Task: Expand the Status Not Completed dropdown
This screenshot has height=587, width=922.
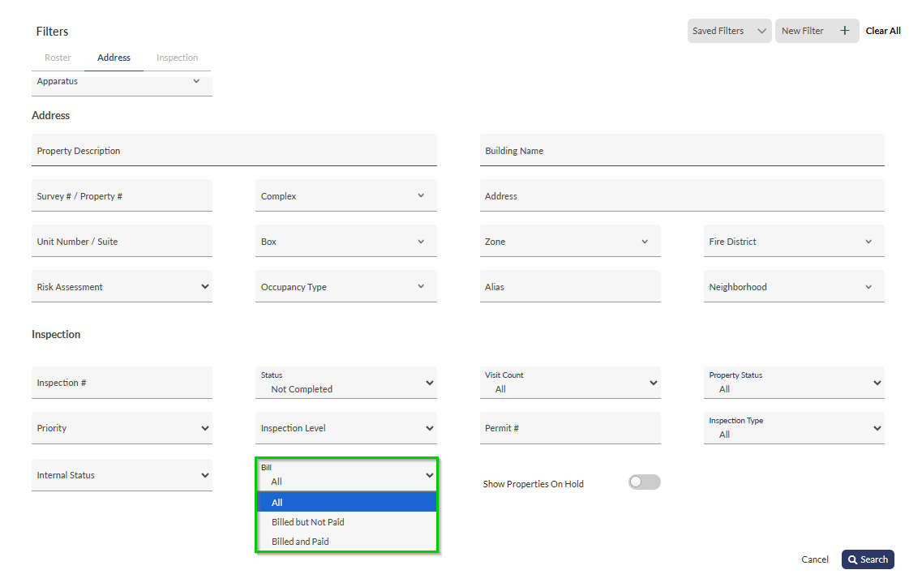Action: pyautogui.click(x=345, y=383)
